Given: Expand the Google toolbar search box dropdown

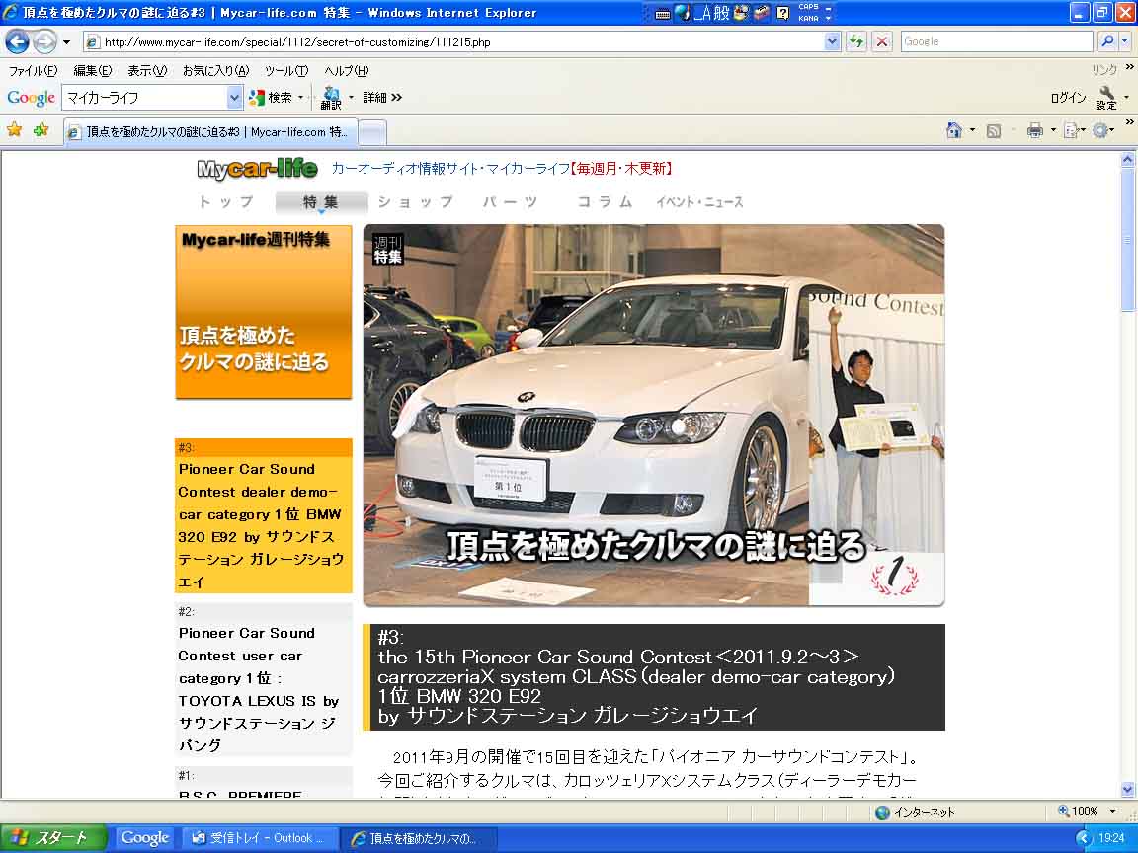Looking at the screenshot, I should (234, 97).
